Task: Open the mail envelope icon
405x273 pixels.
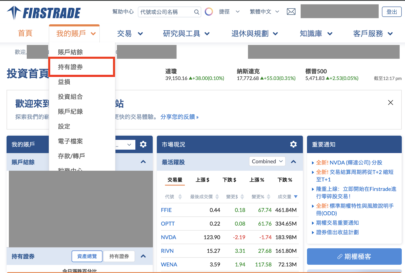Action: click(x=291, y=12)
